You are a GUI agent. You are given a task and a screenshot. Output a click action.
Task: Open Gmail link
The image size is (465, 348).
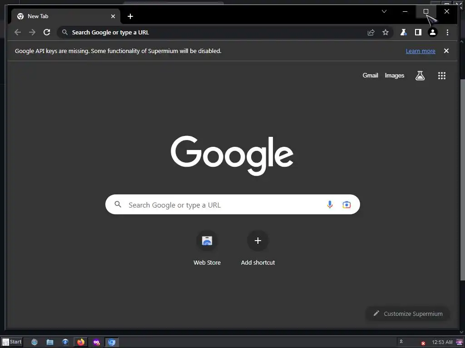point(370,76)
